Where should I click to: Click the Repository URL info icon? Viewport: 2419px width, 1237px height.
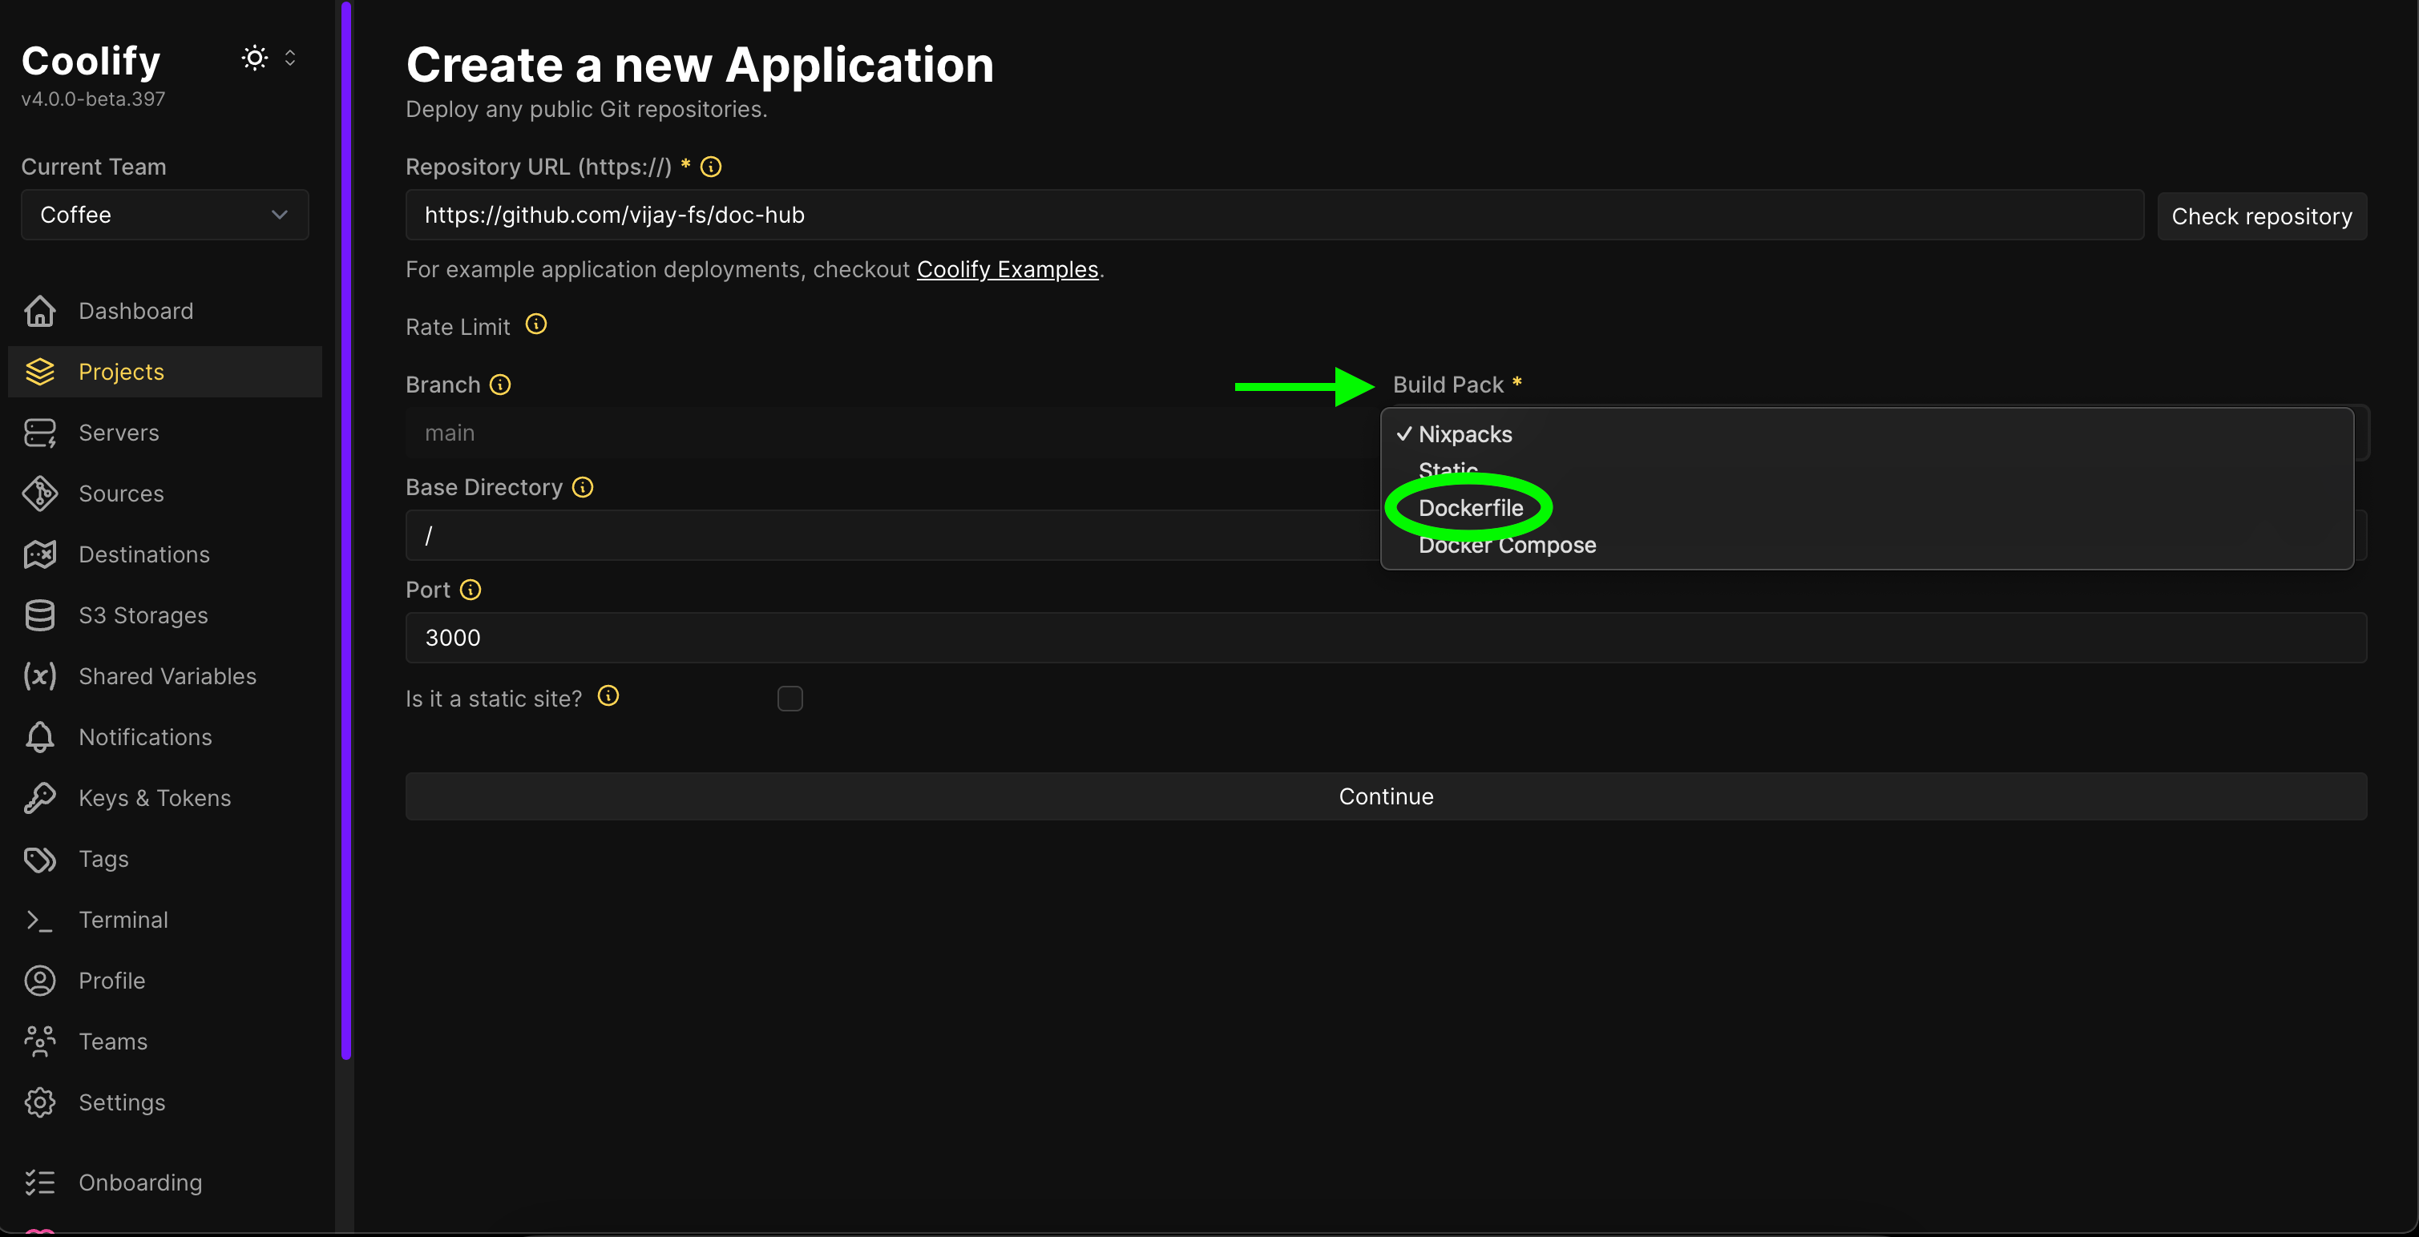pos(711,167)
